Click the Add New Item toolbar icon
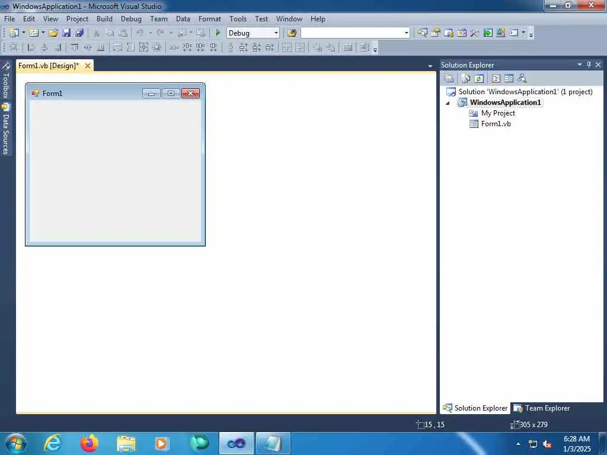The height and width of the screenshot is (455, 607). point(34,33)
